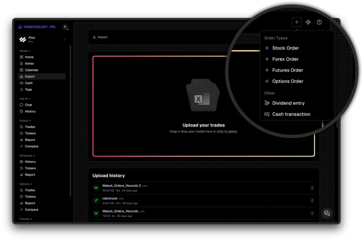Screen dimensions: 363x241
Task: Click the Import breadcrumb at the top of the page
Action: click(x=100, y=37)
